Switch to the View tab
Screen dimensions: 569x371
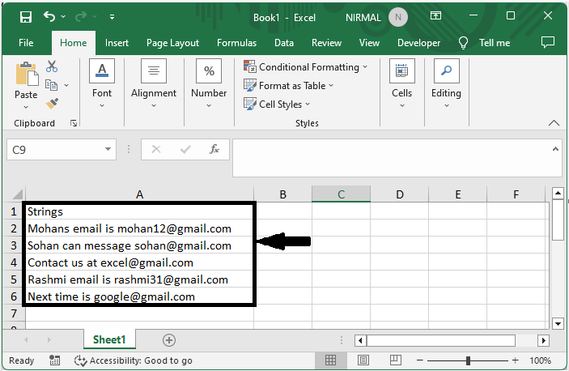coord(369,43)
